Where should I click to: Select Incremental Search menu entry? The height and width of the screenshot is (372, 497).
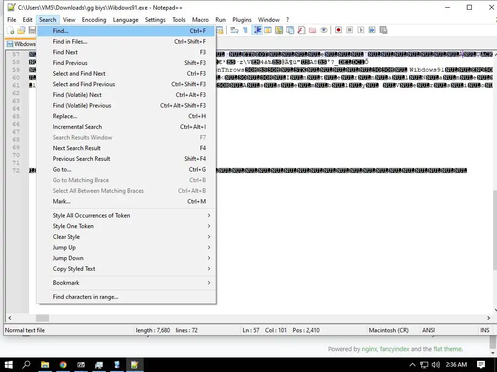tap(126, 127)
